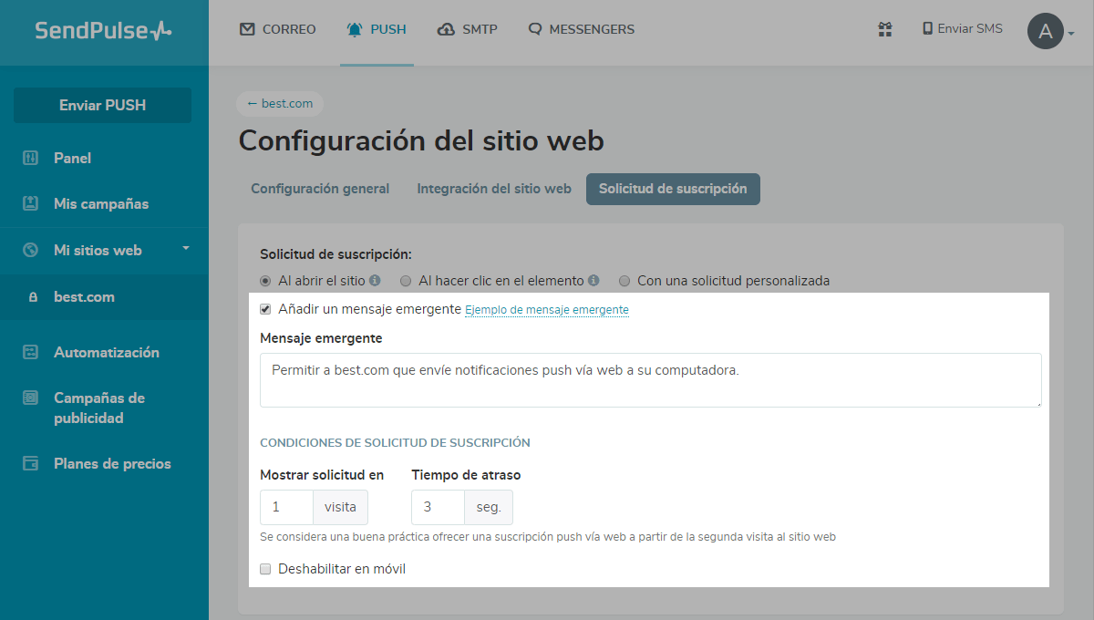Uncheck Añadir un mensaje emergente
Screen dimensions: 1094x620
[265, 309]
